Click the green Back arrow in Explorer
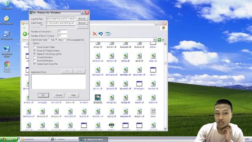Image resolution: width=252 pixels, height=142 pixels. click(x=25, y=34)
